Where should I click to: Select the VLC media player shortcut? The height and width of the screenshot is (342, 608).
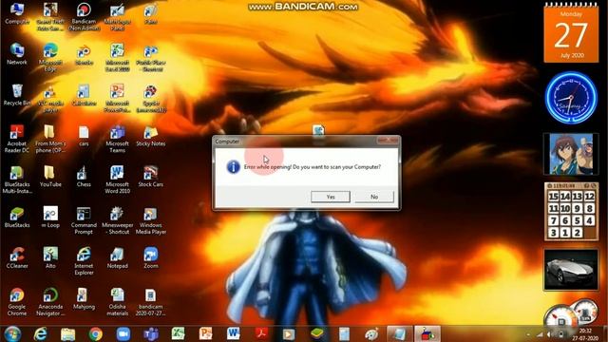click(x=50, y=98)
